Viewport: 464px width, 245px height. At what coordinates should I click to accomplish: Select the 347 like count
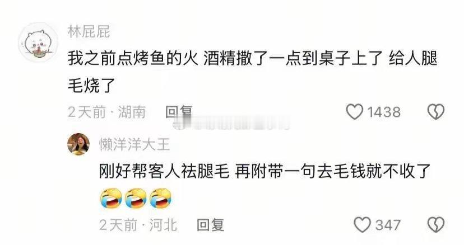click(388, 225)
